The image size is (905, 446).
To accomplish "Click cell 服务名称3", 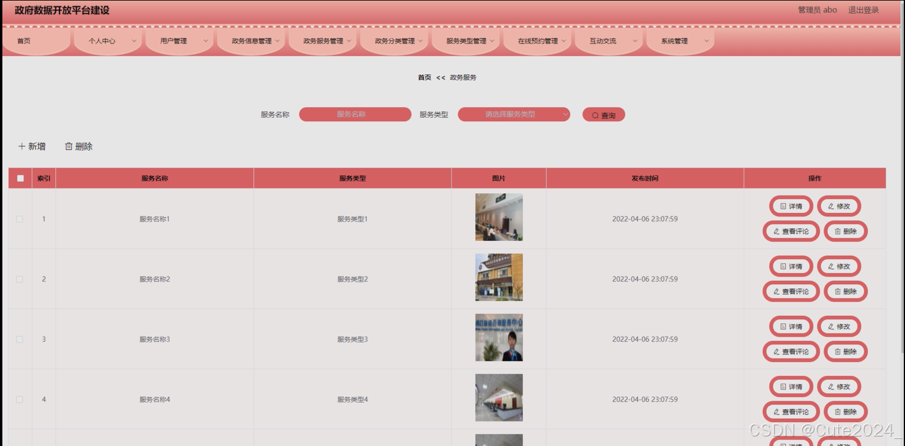I will click(155, 339).
